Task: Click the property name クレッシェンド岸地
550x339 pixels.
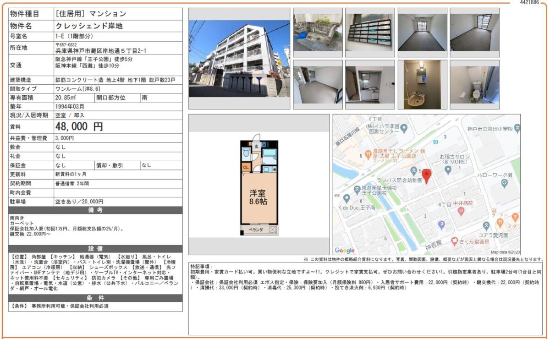Action: pos(89,26)
